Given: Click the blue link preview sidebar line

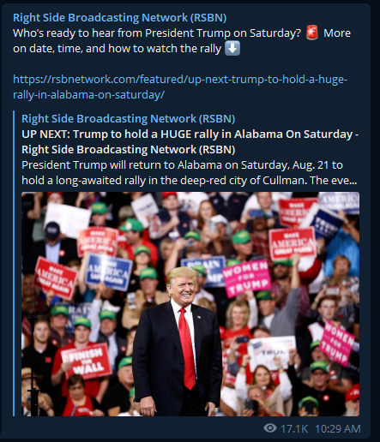Looking at the screenshot, I should pos(14,264).
